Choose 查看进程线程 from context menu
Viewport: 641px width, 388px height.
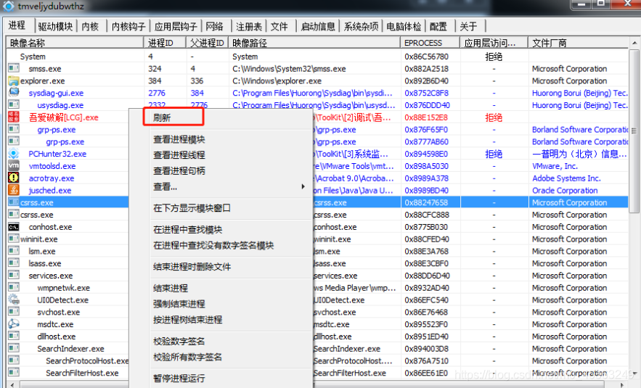[x=179, y=154]
